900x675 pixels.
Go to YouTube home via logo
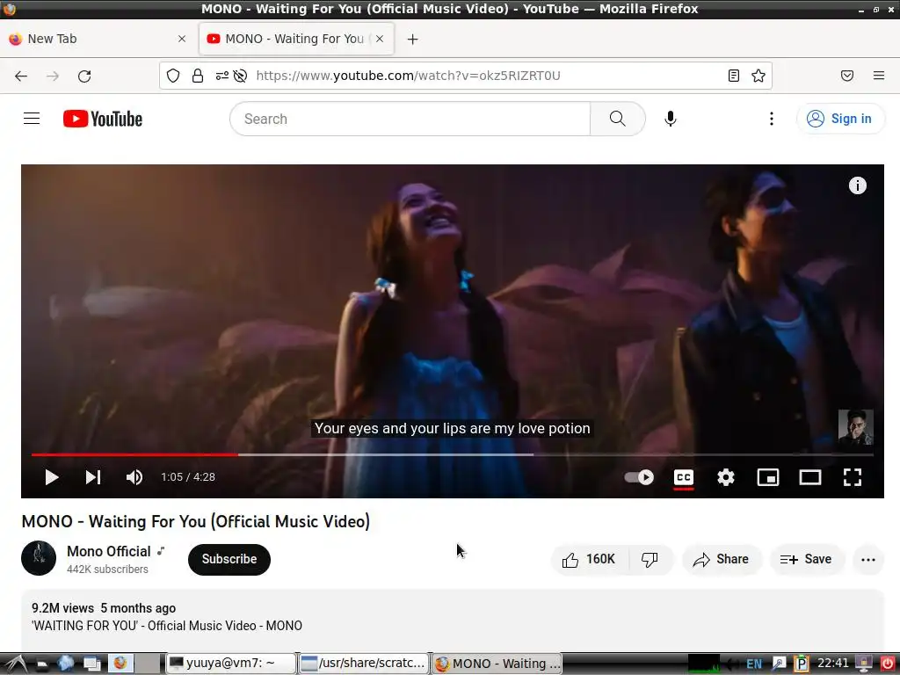pyautogui.click(x=103, y=119)
